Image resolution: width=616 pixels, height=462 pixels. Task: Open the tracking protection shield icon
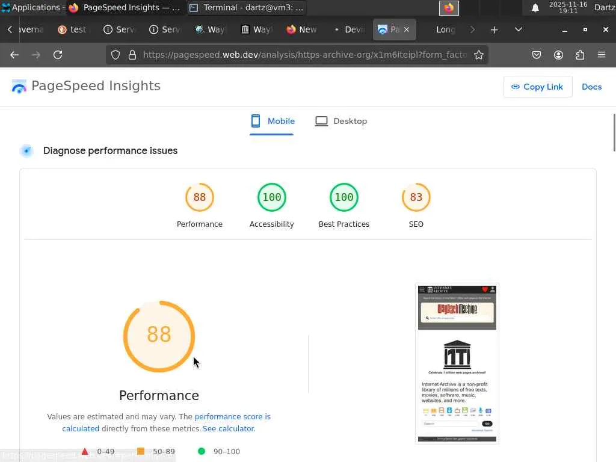[115, 55]
